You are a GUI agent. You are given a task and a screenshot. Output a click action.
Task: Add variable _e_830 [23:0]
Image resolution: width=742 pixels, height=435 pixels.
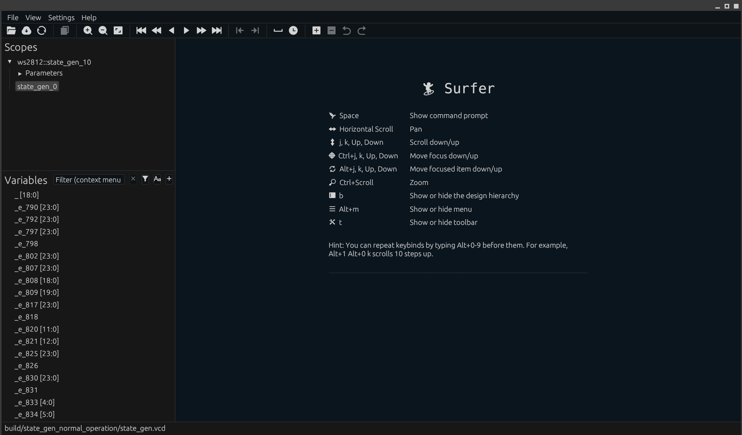point(37,378)
